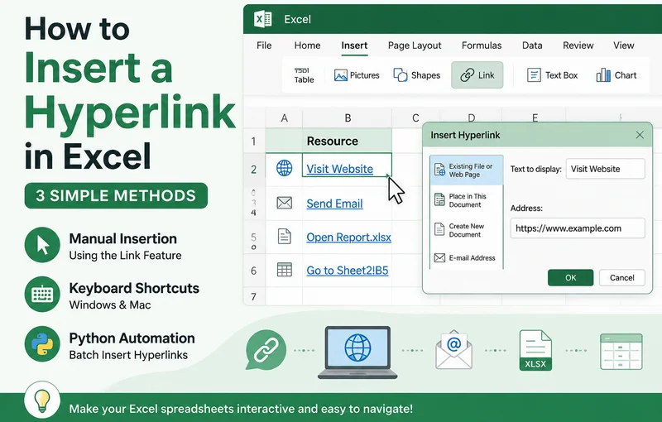The height and width of the screenshot is (422, 662).
Task: Click the Send Email hyperlink
Action: pyautogui.click(x=334, y=204)
